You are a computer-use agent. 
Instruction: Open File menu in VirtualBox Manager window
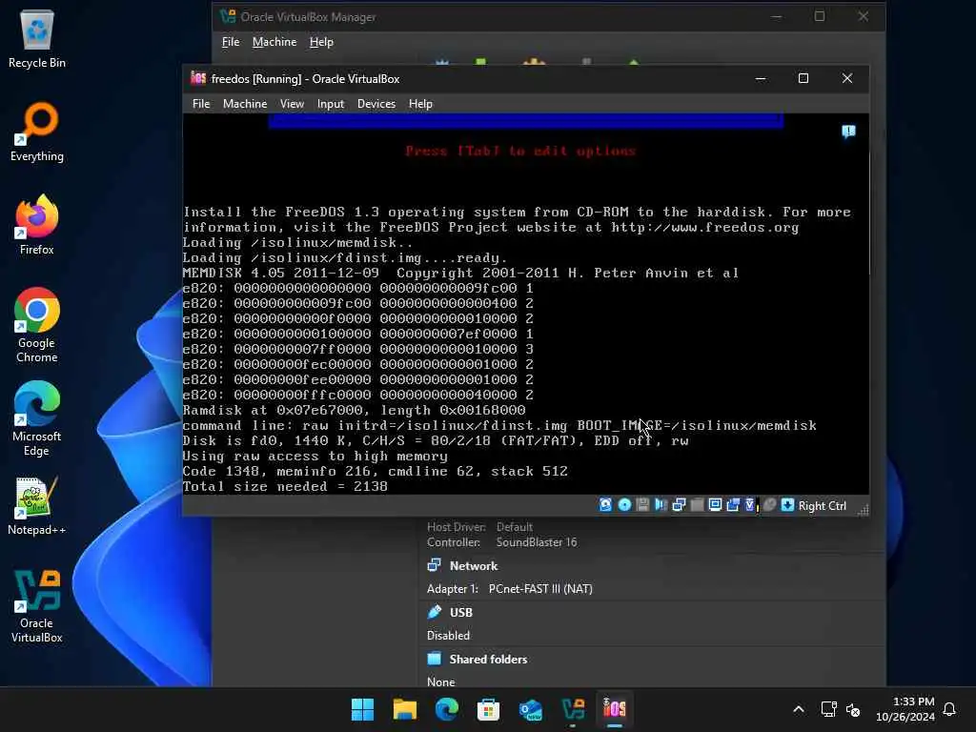pos(231,42)
